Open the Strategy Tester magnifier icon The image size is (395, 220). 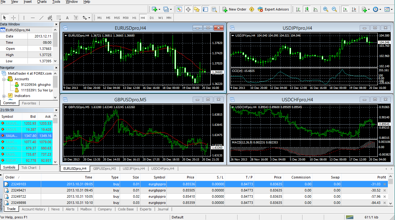pos(214,9)
